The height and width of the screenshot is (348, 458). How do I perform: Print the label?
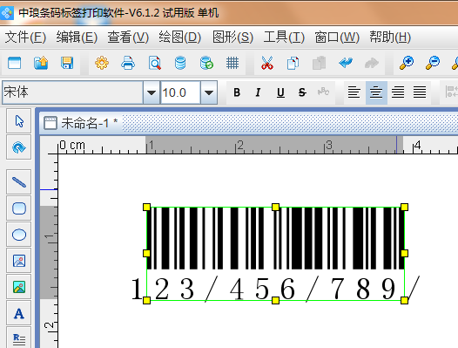(x=128, y=63)
